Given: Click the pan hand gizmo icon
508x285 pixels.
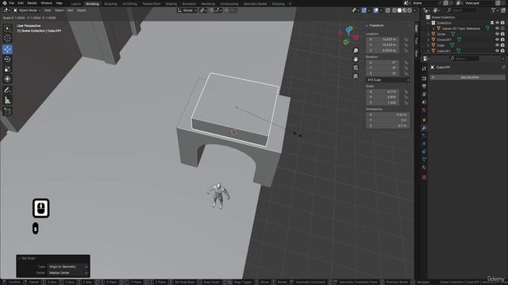Looking at the screenshot, I should click(356, 59).
